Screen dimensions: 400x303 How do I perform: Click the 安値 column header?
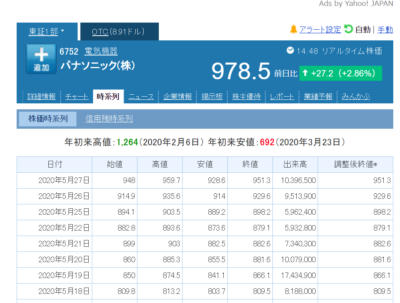click(x=205, y=164)
